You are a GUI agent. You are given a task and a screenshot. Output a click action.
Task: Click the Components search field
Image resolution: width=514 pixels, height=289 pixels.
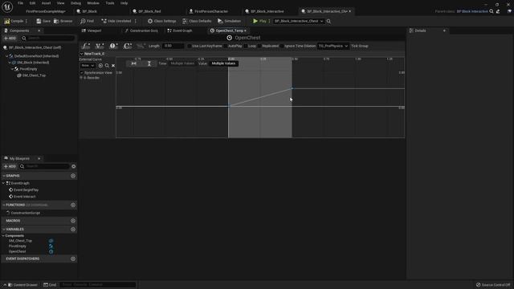48,39
